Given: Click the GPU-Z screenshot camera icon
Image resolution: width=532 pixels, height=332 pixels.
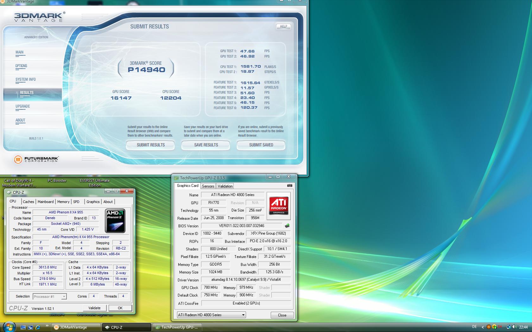Looking at the screenshot, I should (x=289, y=186).
